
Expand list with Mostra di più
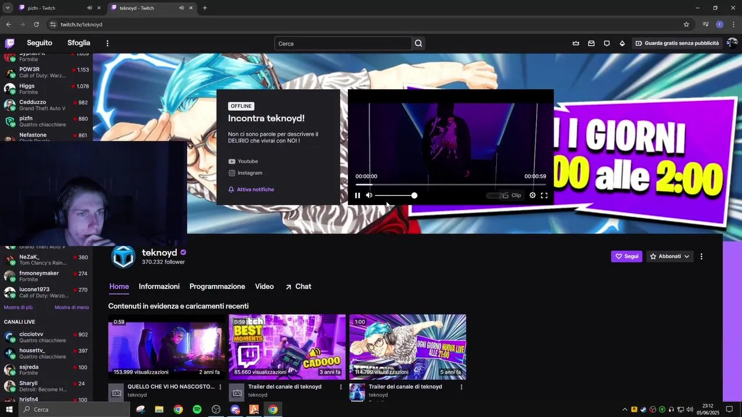(x=19, y=308)
